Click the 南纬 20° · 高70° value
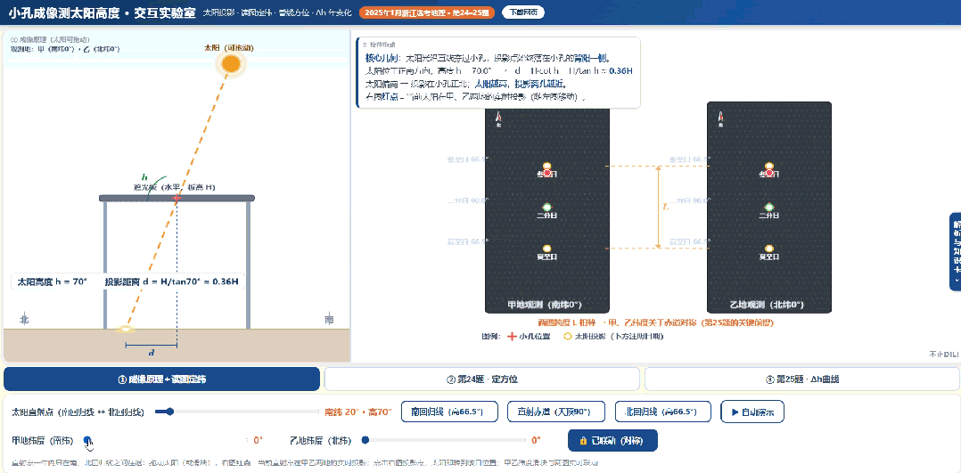 click(x=358, y=412)
